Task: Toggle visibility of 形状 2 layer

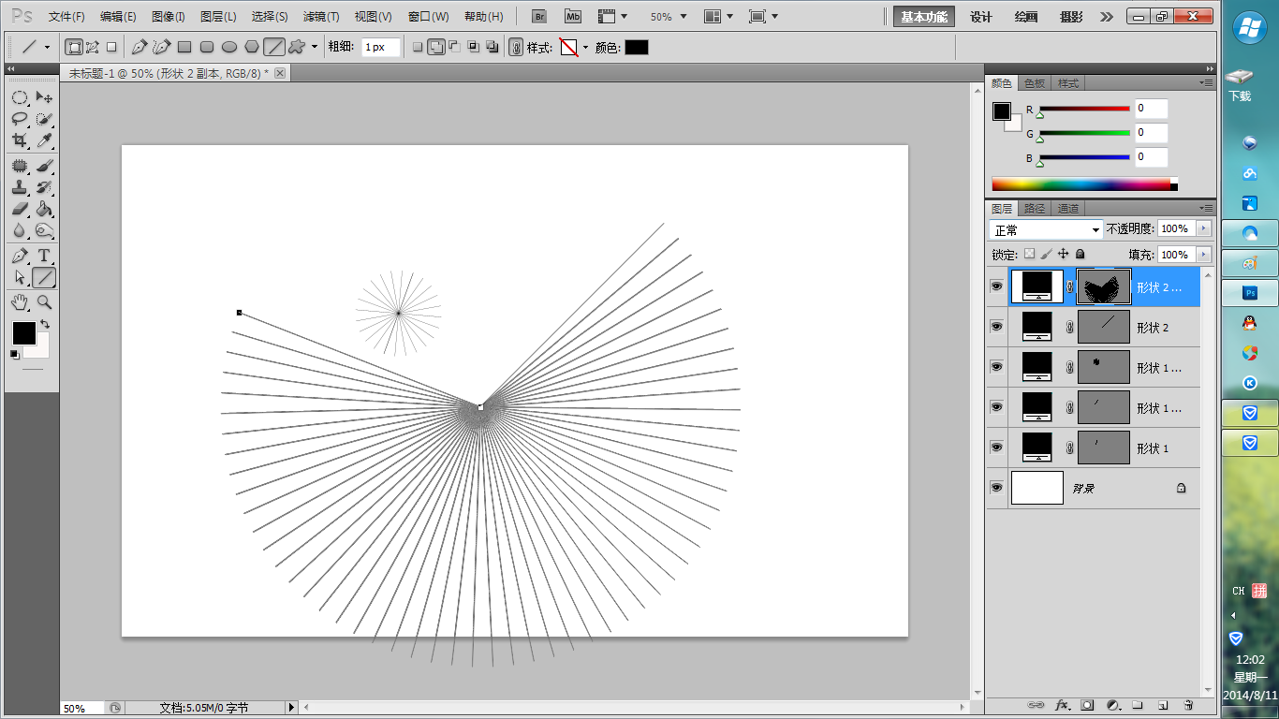Action: point(996,327)
